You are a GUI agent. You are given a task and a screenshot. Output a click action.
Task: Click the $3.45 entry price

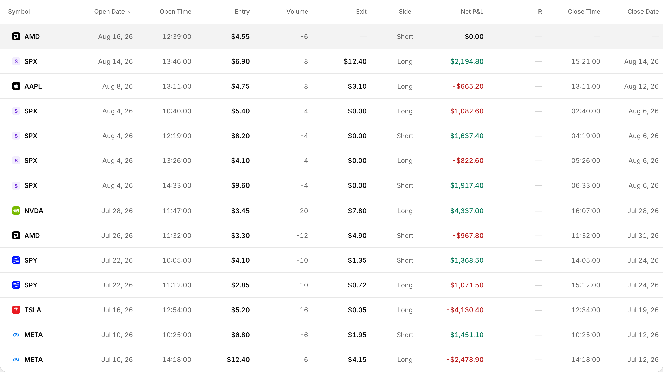[x=240, y=211]
